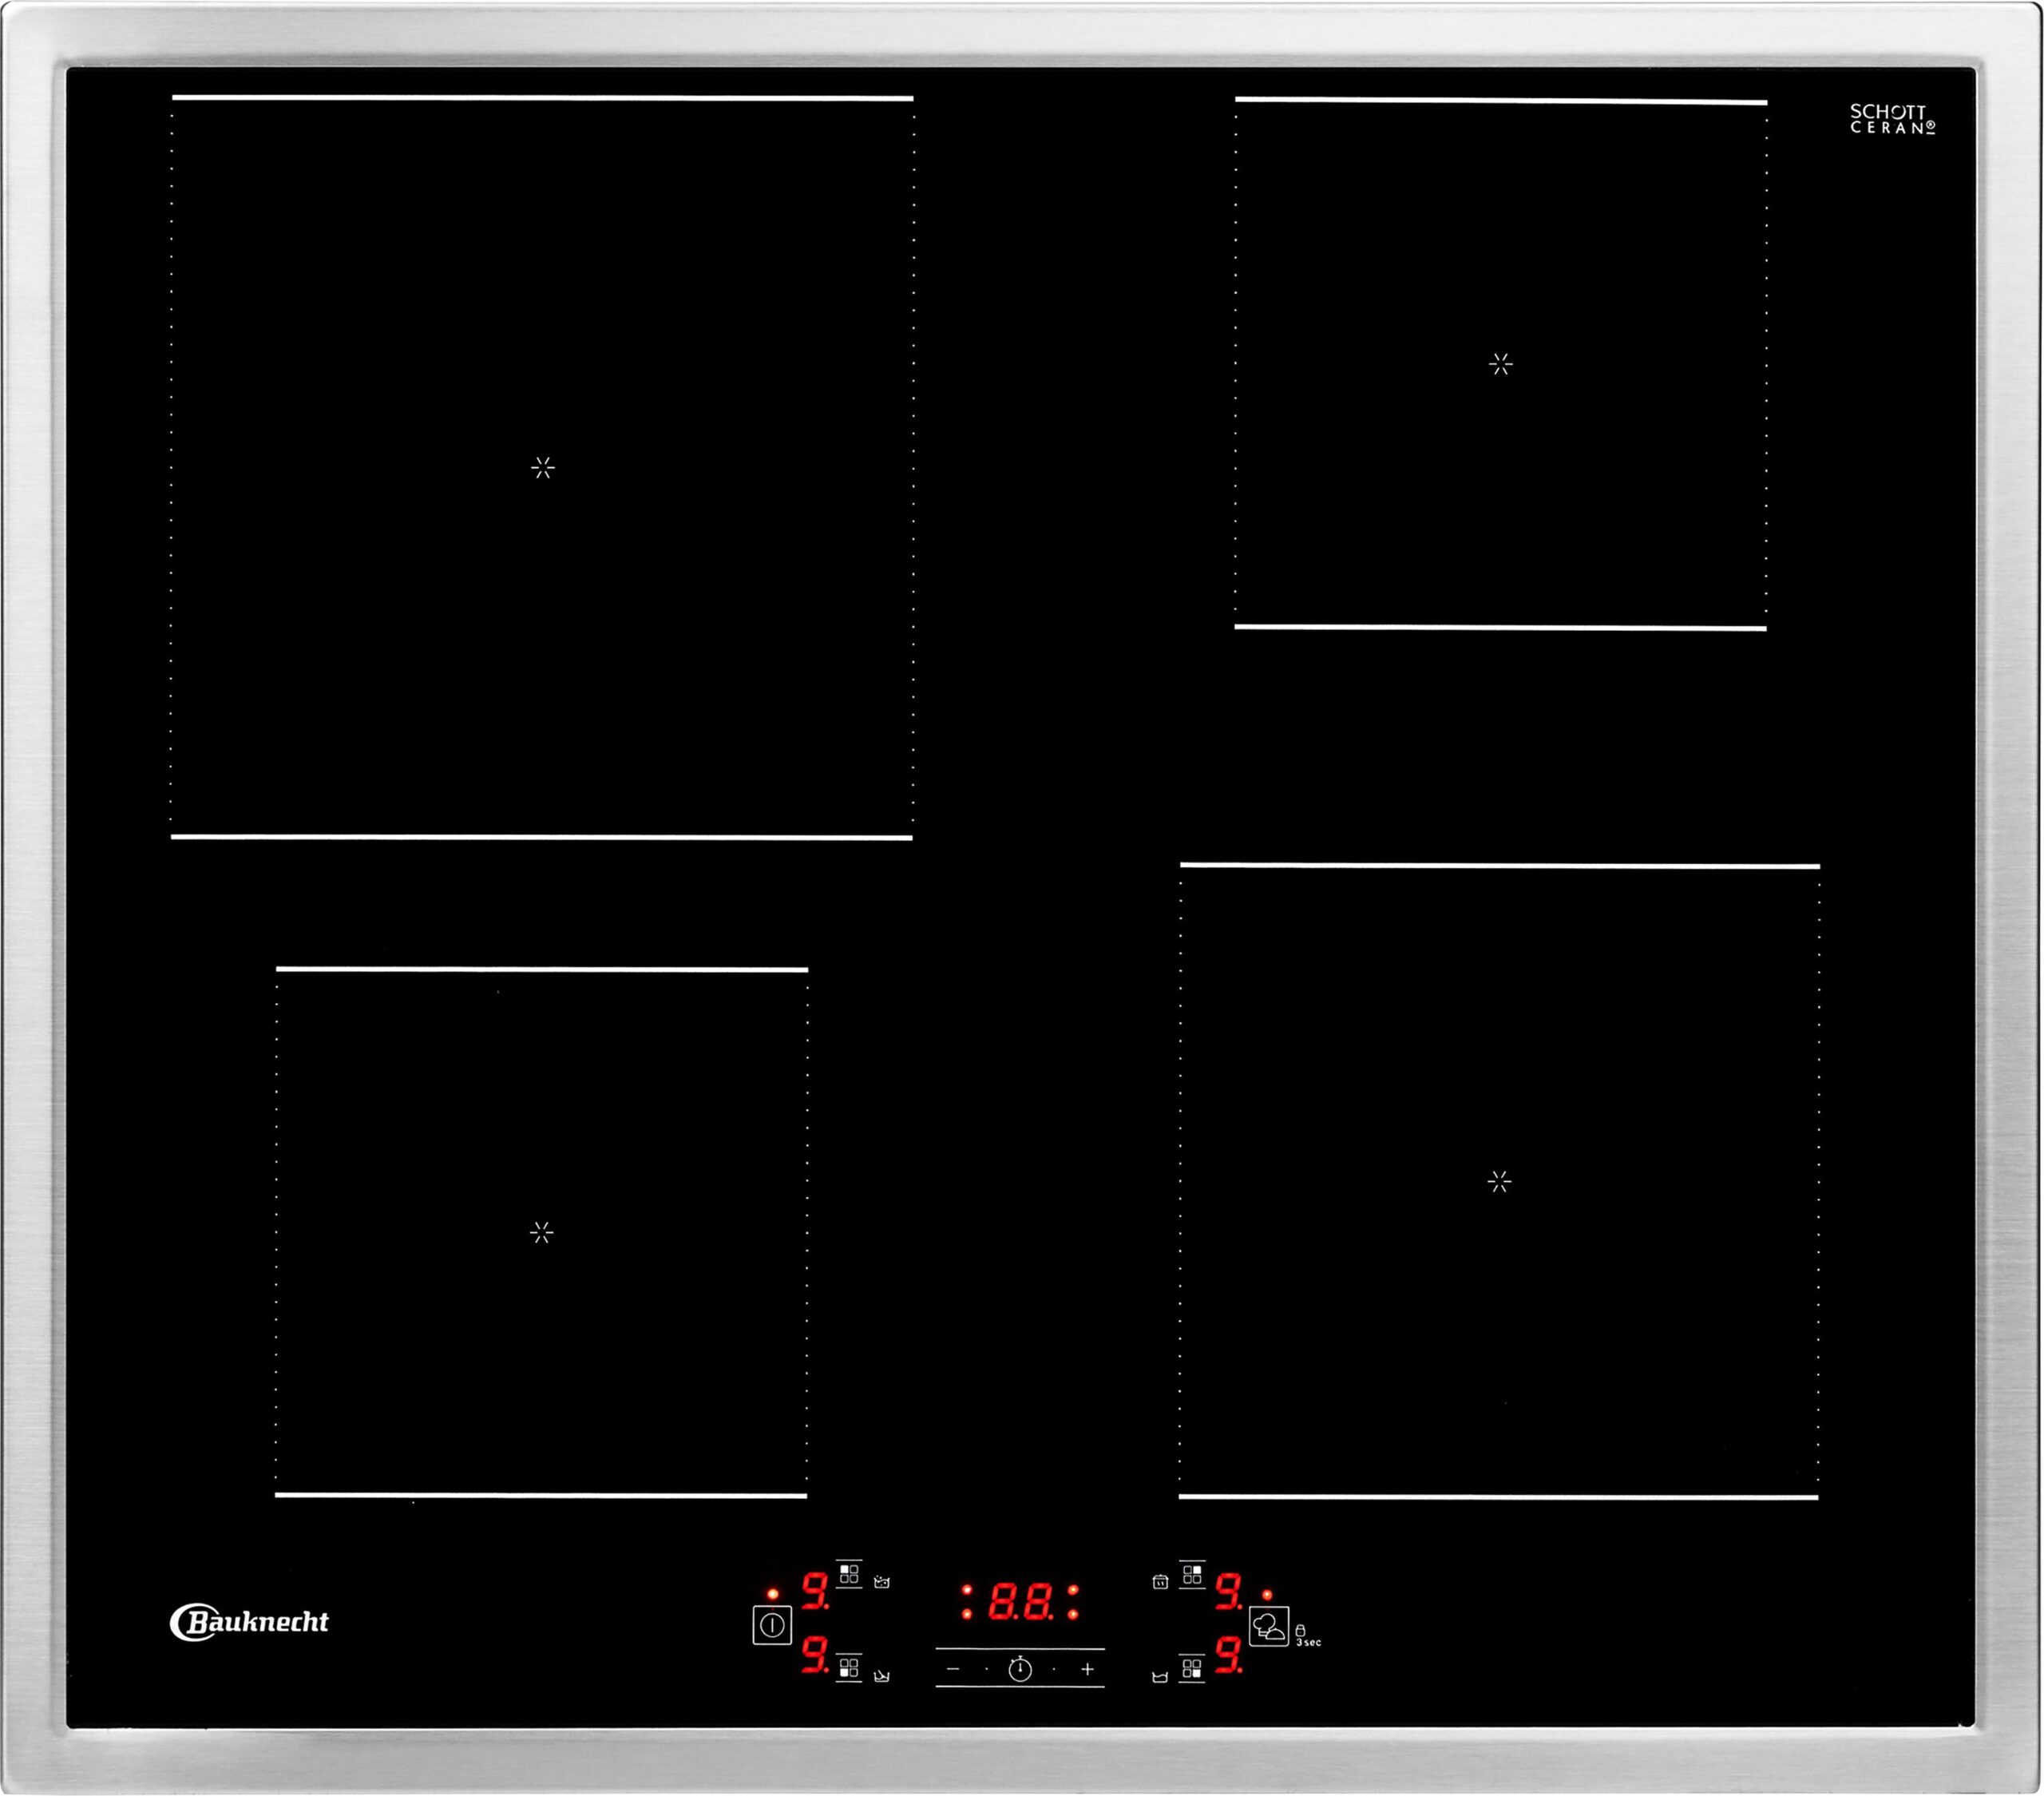
Task: Click the Bauknecht brand logo
Action: (249, 1622)
